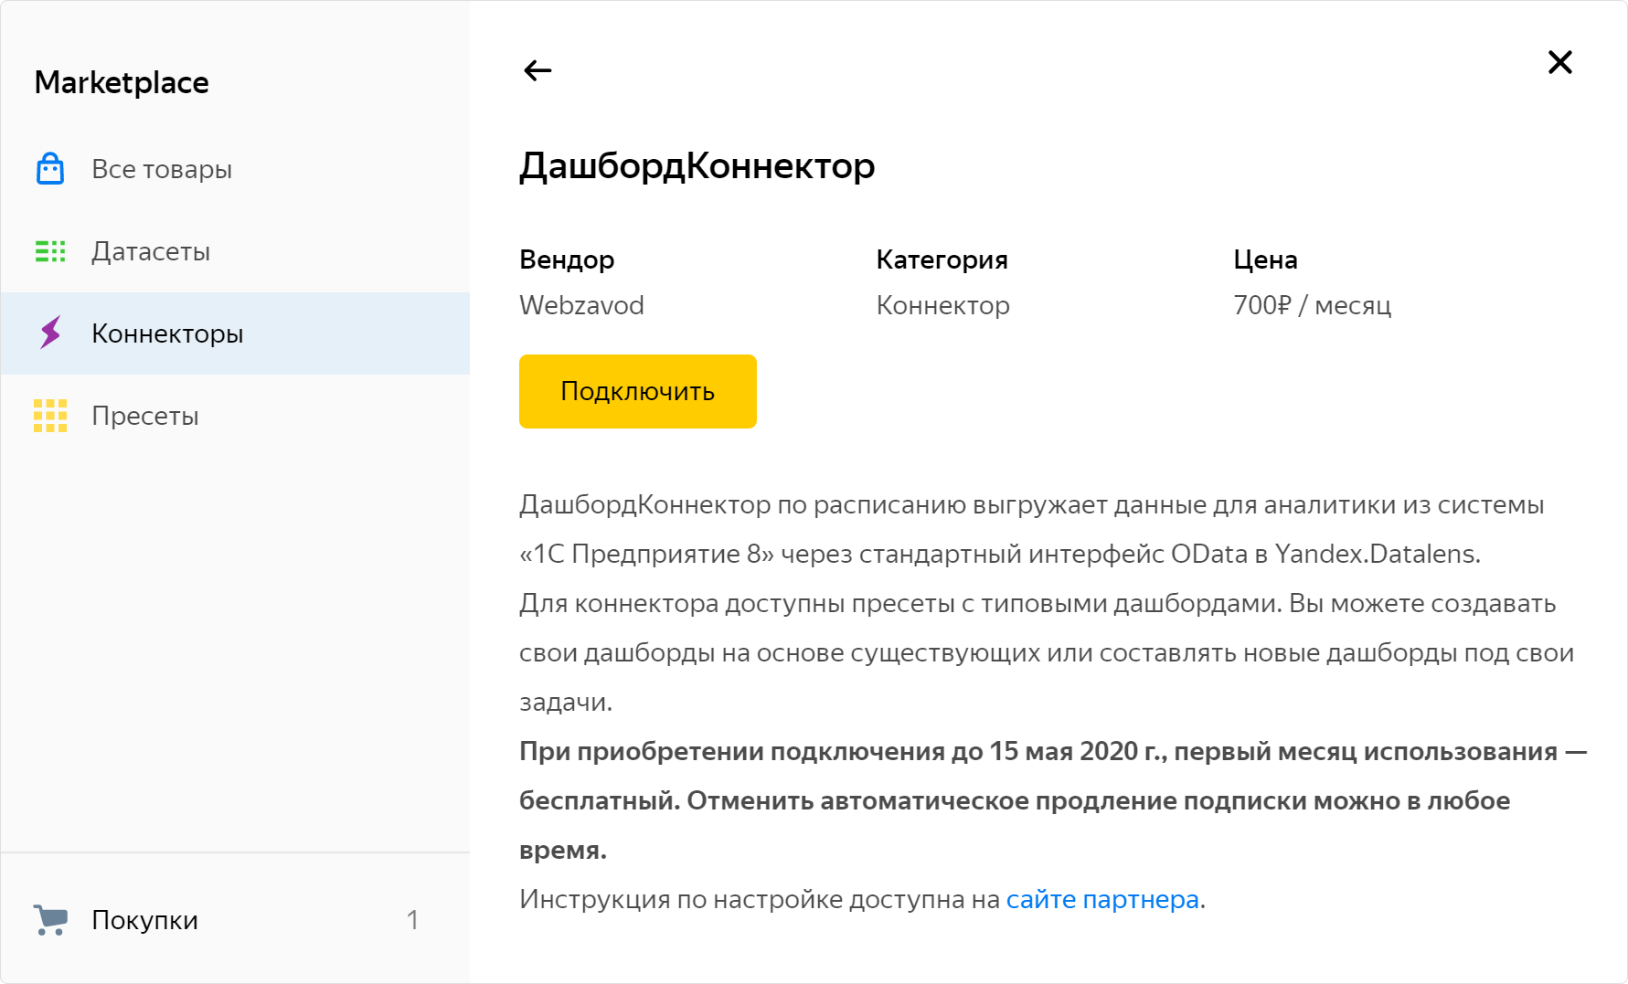This screenshot has width=1628, height=984.
Task: Click the ДашбордКоннектор title
Action: pos(697,166)
